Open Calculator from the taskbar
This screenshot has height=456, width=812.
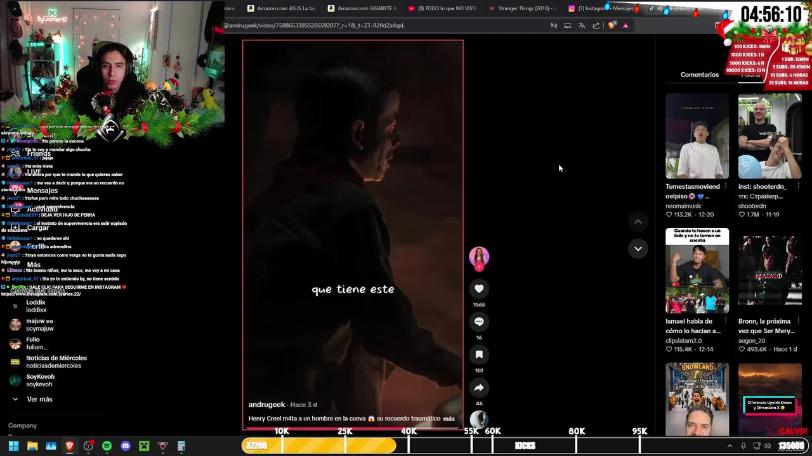coord(181,446)
